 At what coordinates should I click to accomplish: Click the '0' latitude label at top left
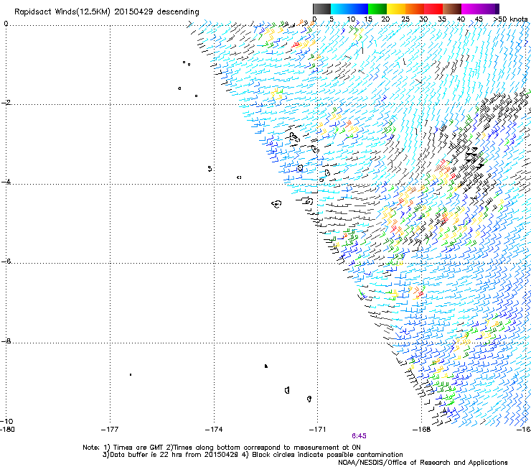pyautogui.click(x=6, y=24)
